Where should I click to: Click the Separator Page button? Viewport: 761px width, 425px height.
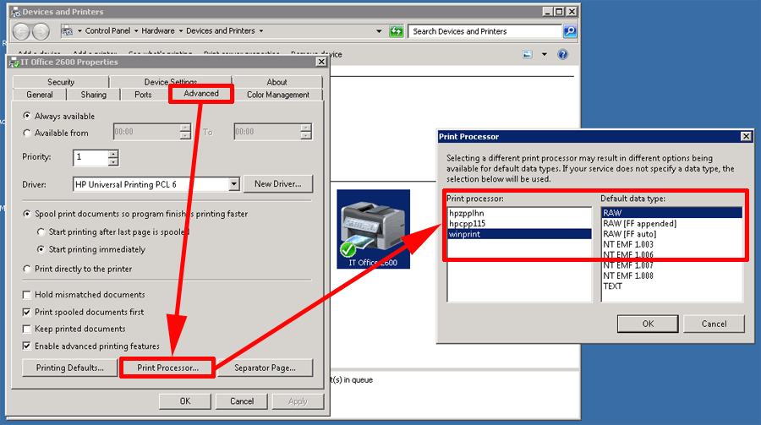(265, 368)
